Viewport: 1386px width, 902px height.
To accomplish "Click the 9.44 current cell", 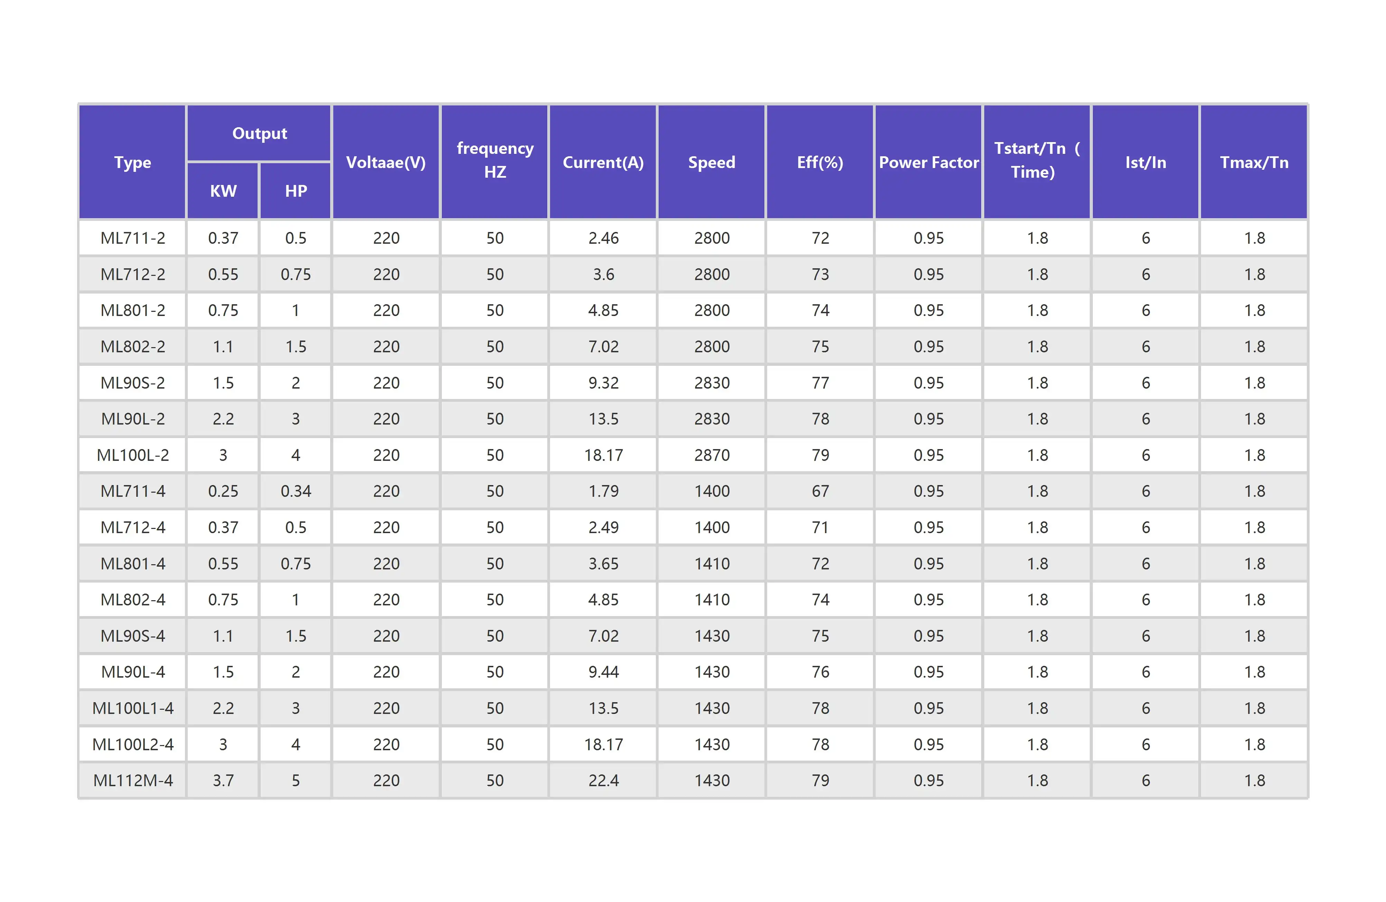I will coord(603,672).
